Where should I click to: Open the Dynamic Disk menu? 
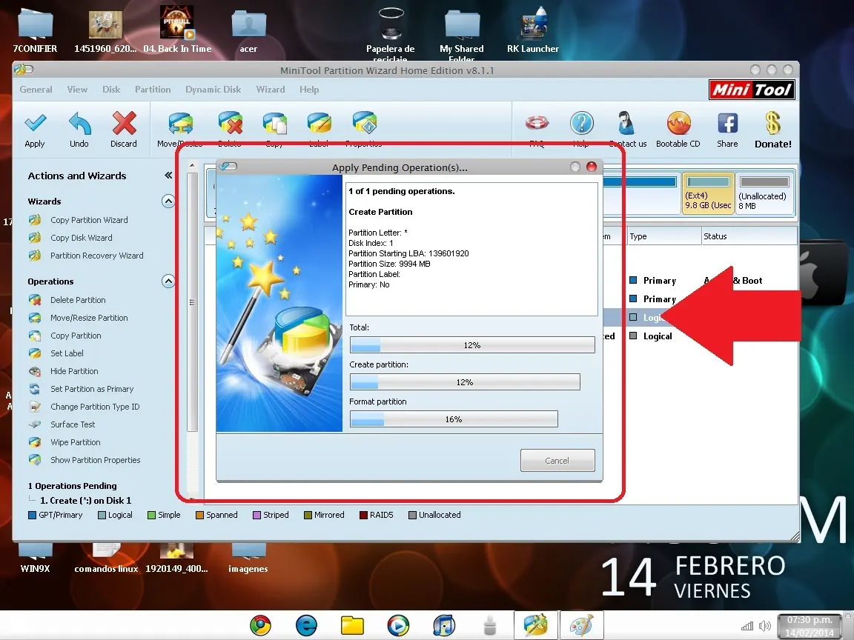tap(213, 89)
